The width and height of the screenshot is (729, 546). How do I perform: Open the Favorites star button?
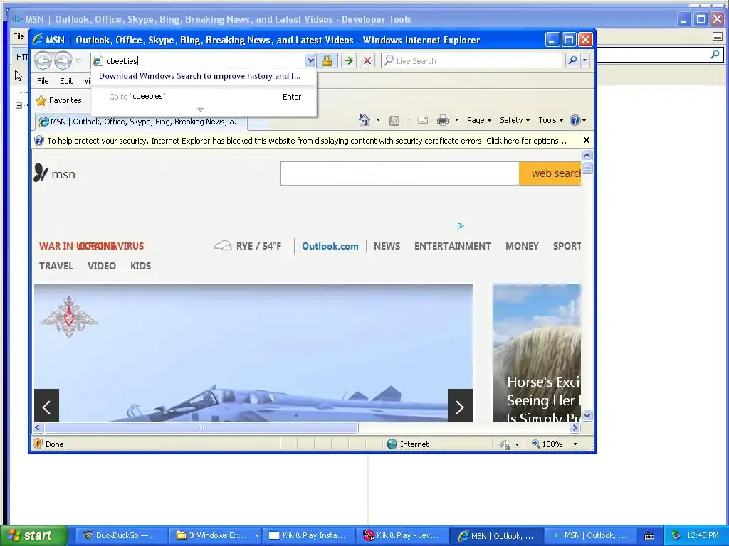pos(58,100)
